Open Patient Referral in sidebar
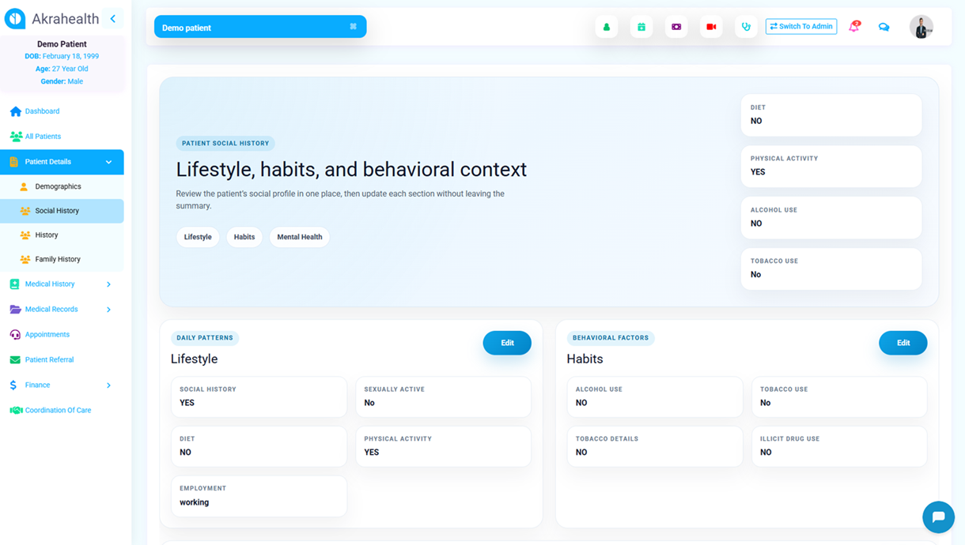The image size is (965, 545). pos(49,360)
